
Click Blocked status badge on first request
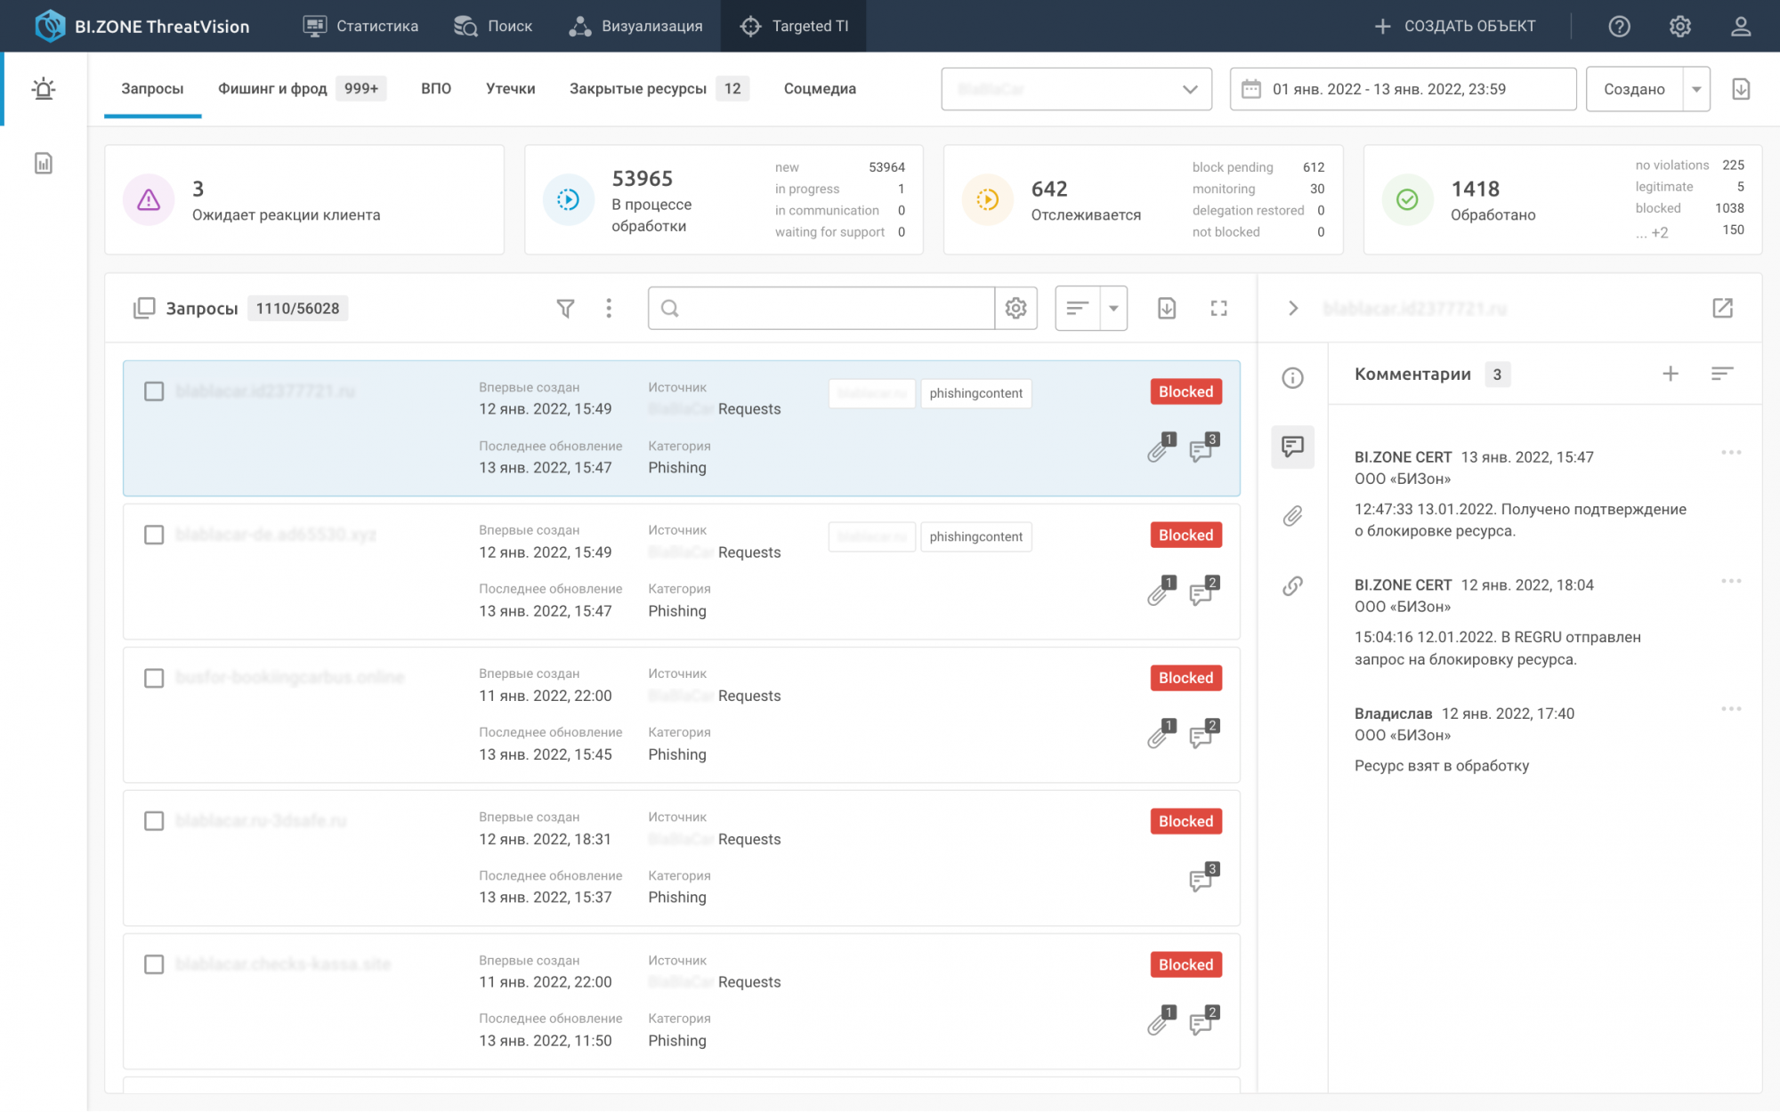click(1185, 392)
